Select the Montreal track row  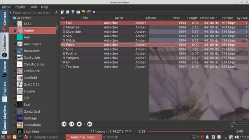coord(154,27)
